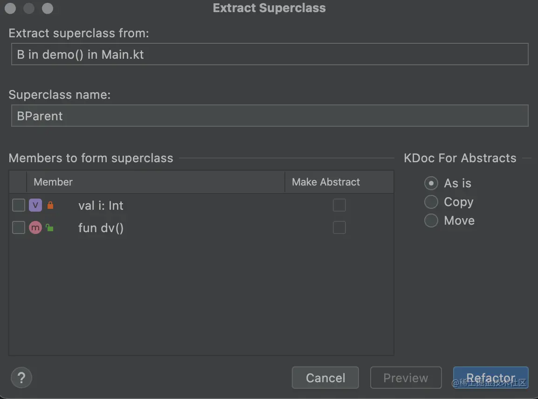
Task: Open help with the question mark icon
Action: point(21,378)
